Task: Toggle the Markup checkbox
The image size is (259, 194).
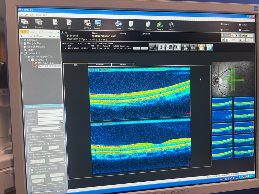Action: (221, 24)
